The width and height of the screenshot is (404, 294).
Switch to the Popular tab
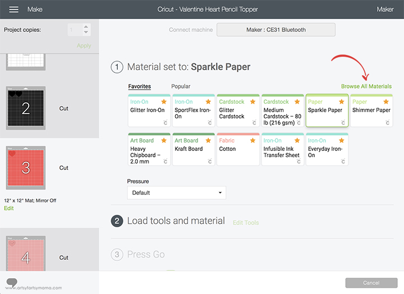point(181,86)
